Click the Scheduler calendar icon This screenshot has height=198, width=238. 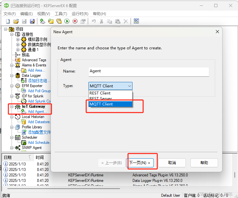[x=18, y=137]
